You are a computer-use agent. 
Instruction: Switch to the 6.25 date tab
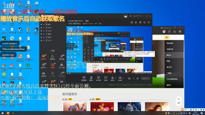pos(95,99)
